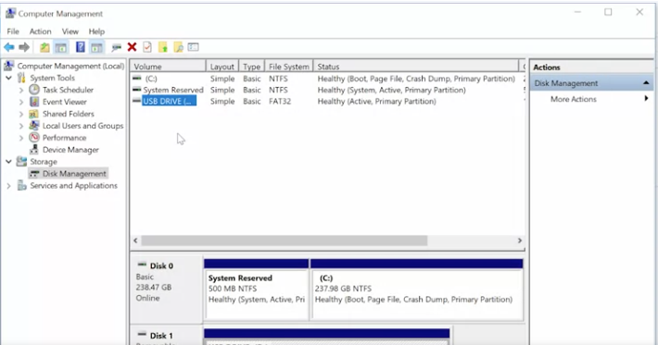The width and height of the screenshot is (658, 345).
Task: Select the (C:) partition block on Disk 0
Action: (417, 290)
